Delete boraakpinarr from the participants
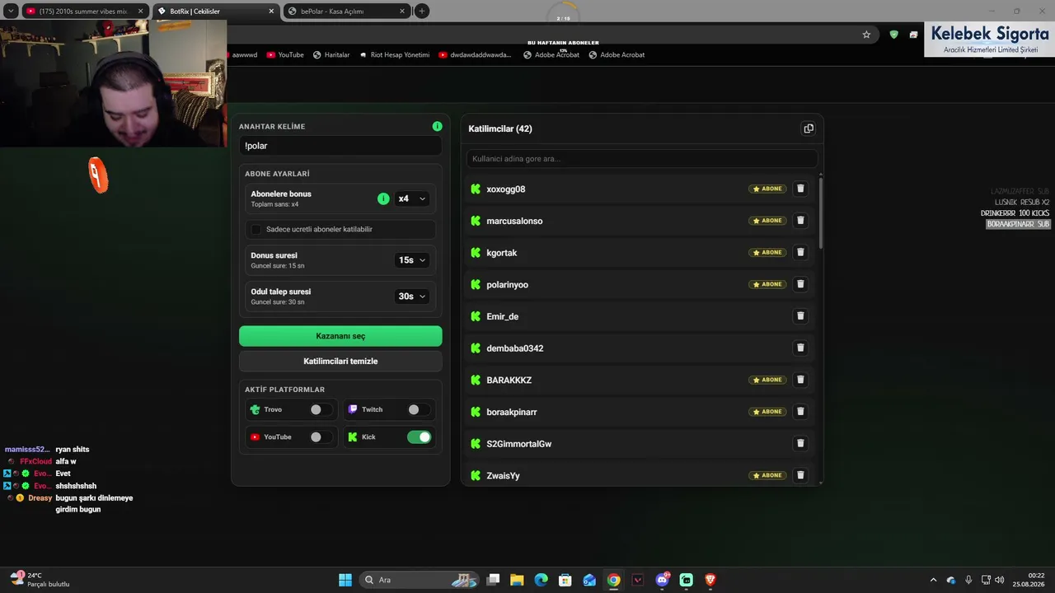Screen dimensions: 1055x593 point(800,412)
